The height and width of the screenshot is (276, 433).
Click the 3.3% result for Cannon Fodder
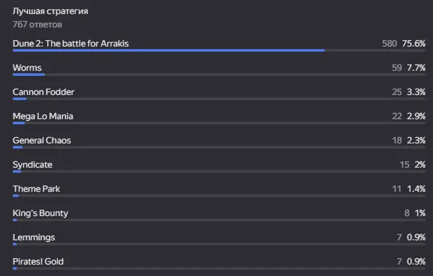coord(416,92)
